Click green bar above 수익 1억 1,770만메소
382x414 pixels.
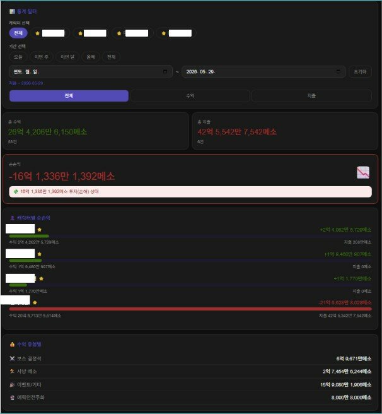click(x=18, y=285)
